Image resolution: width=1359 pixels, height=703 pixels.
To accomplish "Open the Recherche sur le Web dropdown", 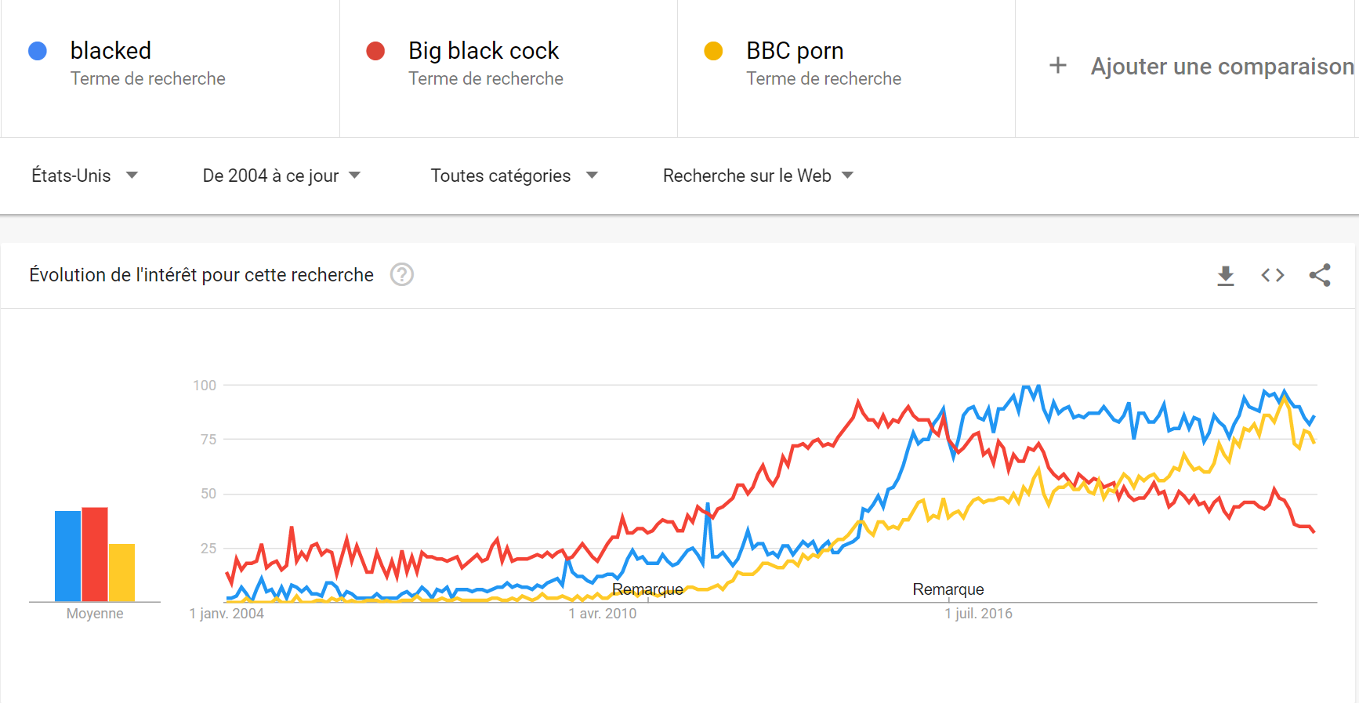I will (x=758, y=176).
